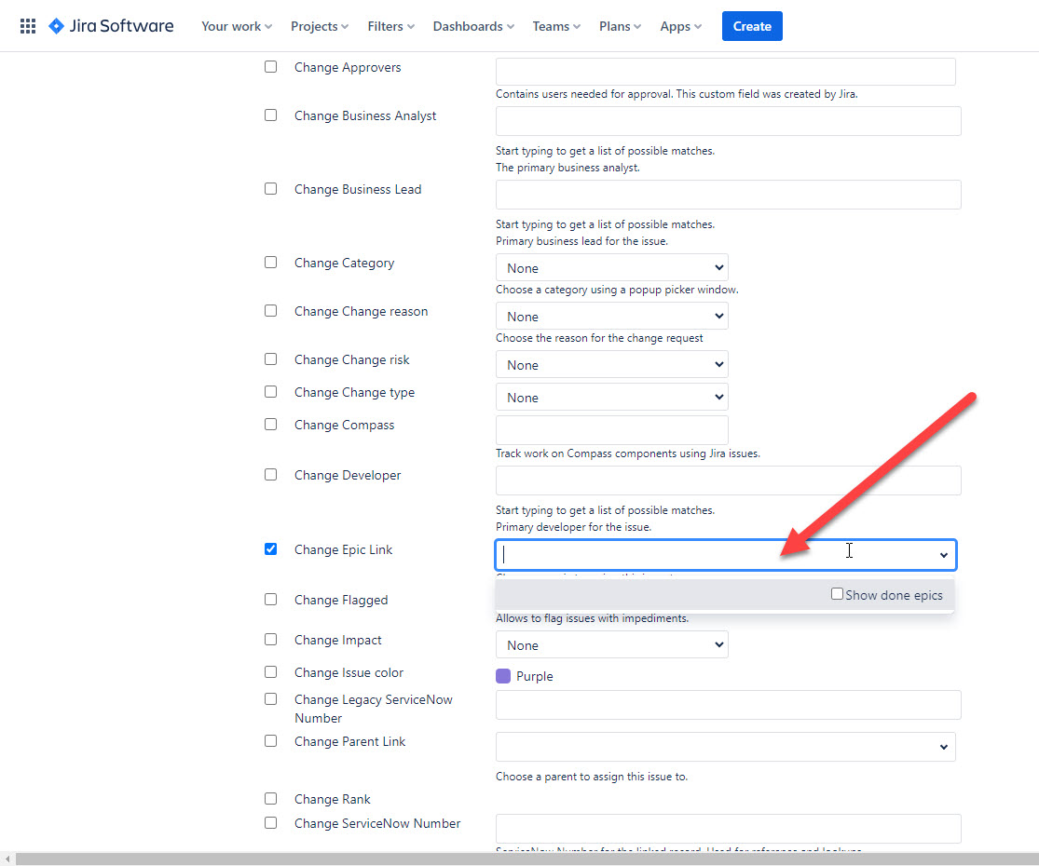Click the horizontal scrollbar at page bottom
The width and height of the screenshot is (1039, 866).
pyautogui.click(x=526, y=859)
